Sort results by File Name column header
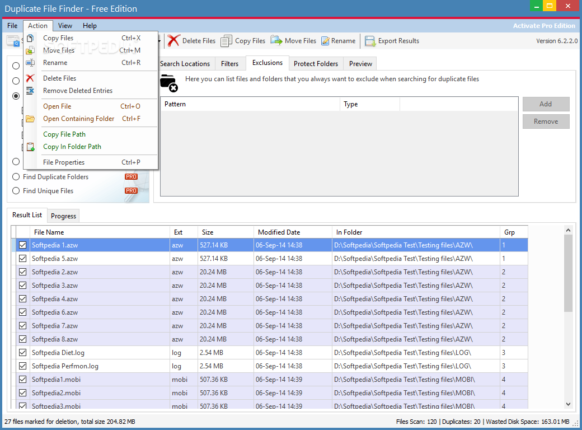Viewport: 582px width, 430px height. click(100, 232)
